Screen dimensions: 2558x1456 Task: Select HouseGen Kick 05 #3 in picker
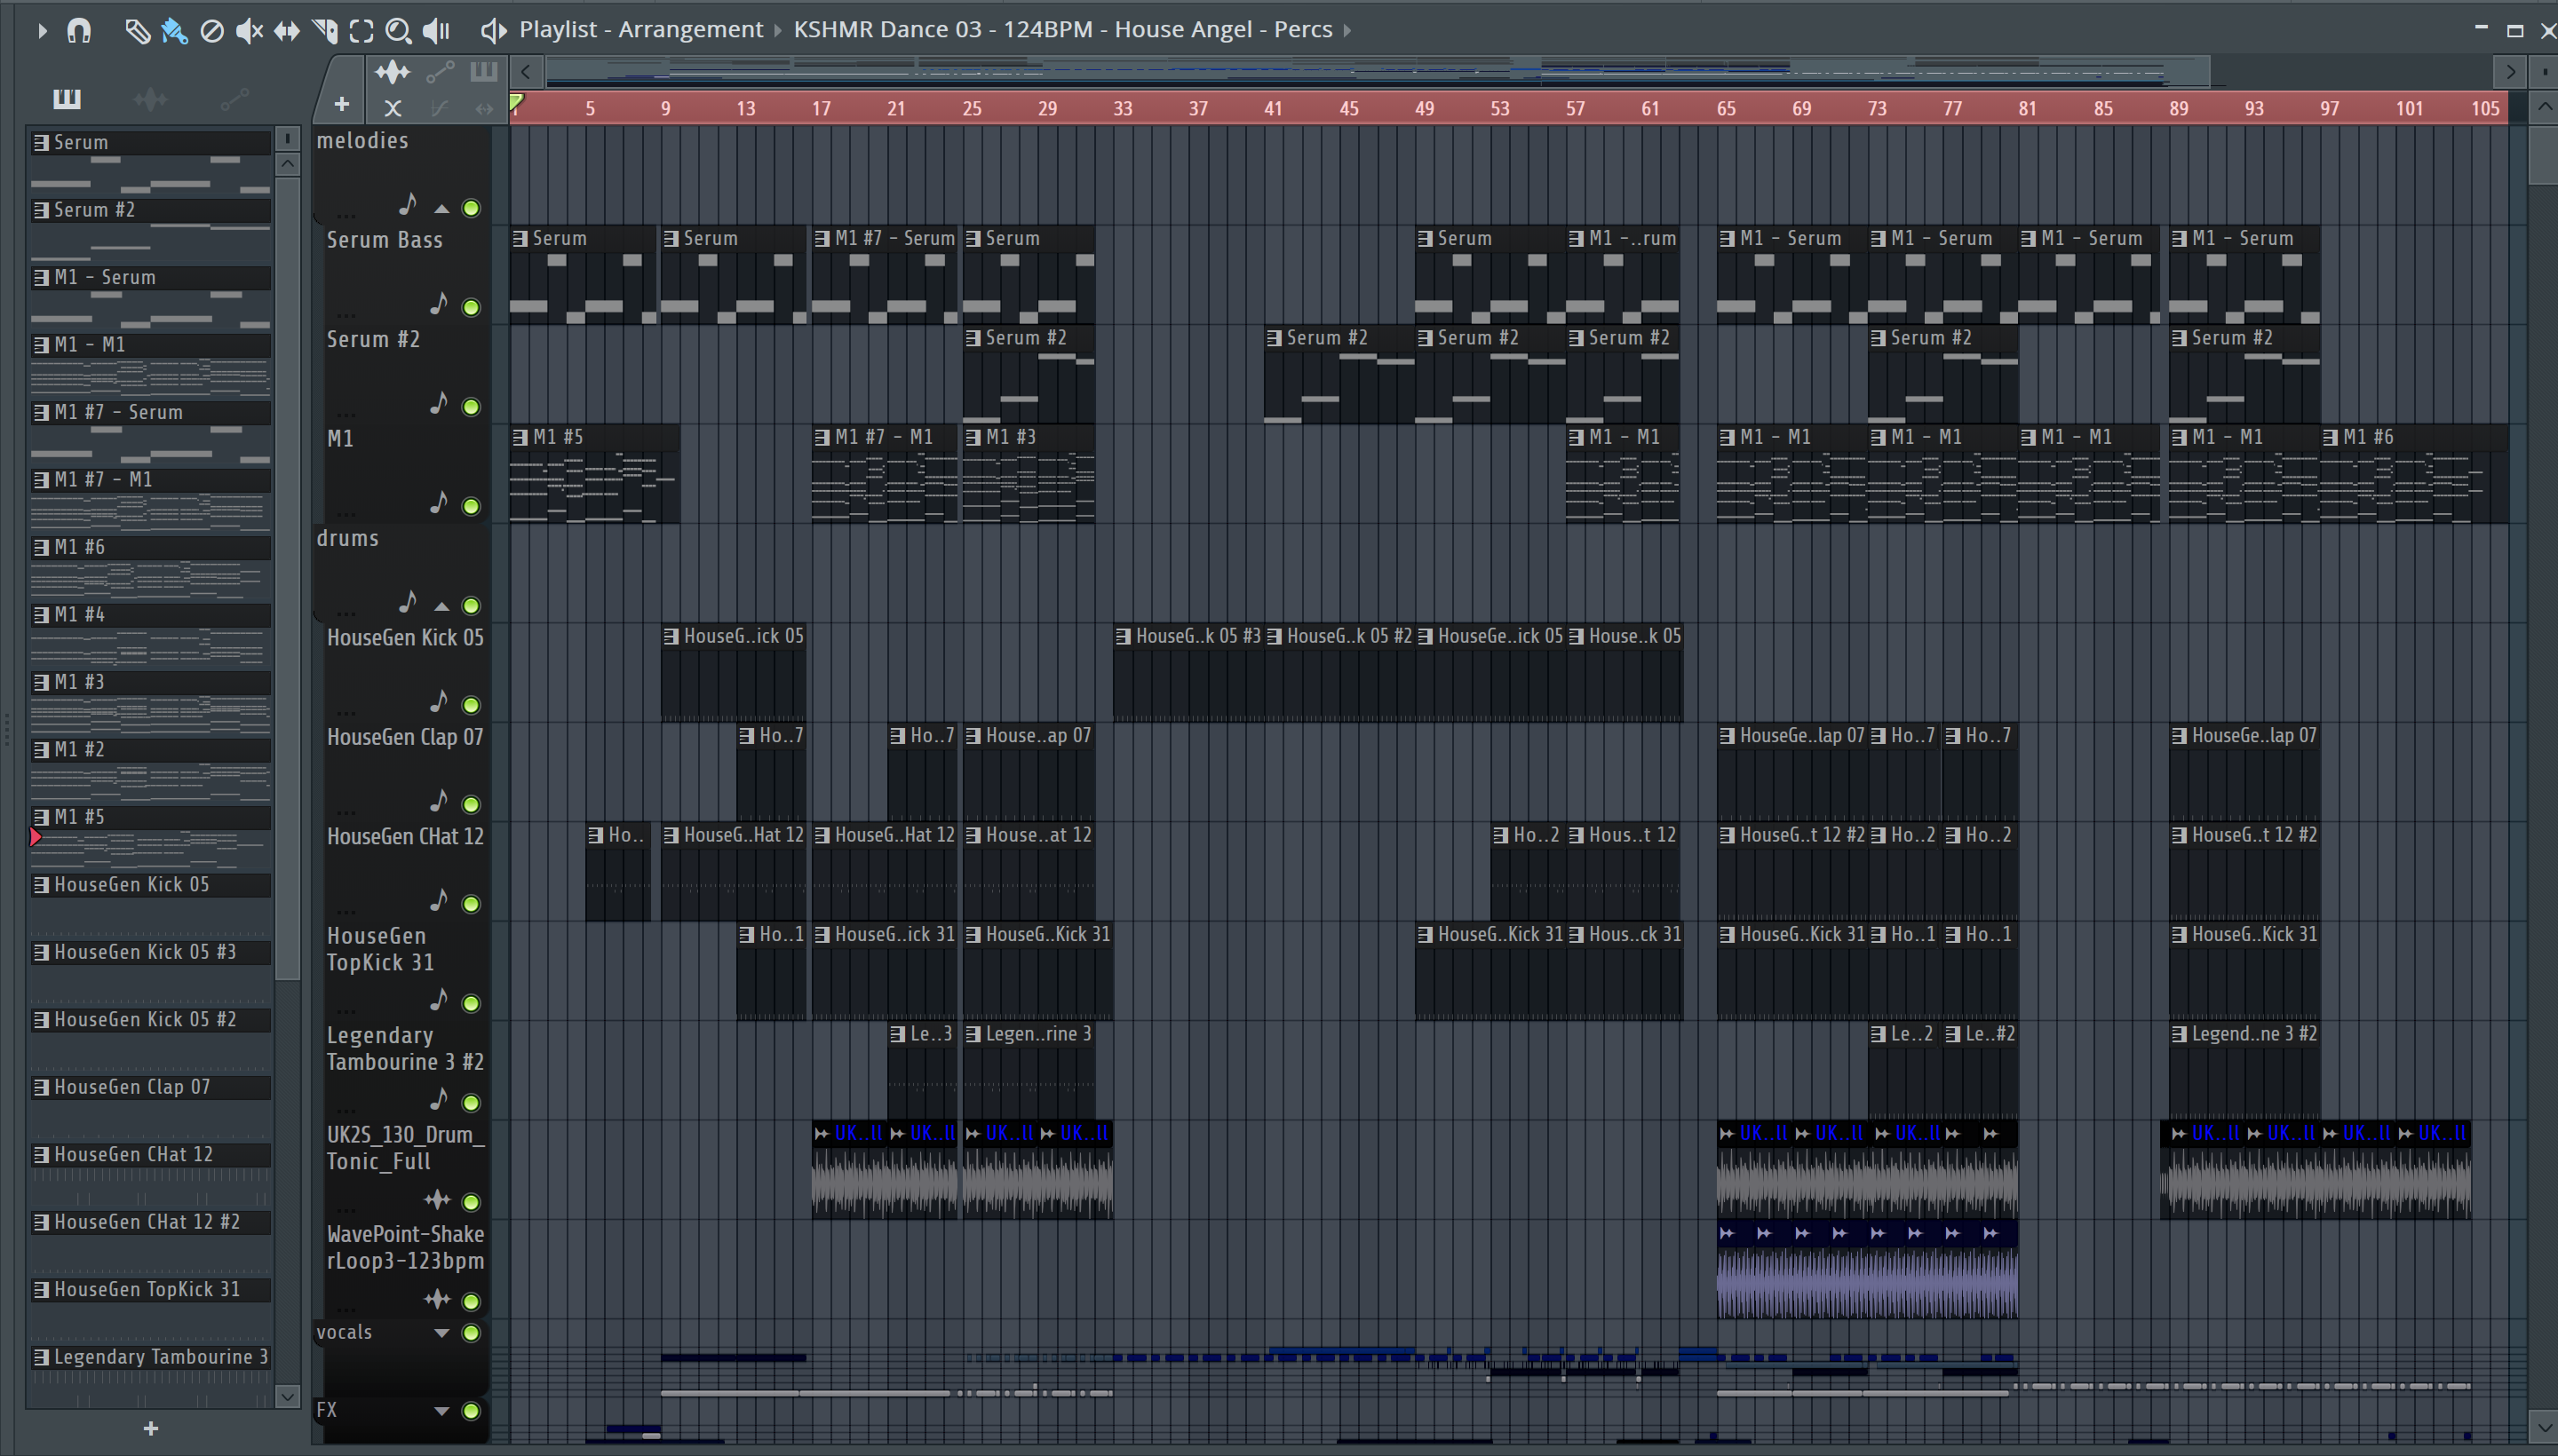(x=150, y=952)
